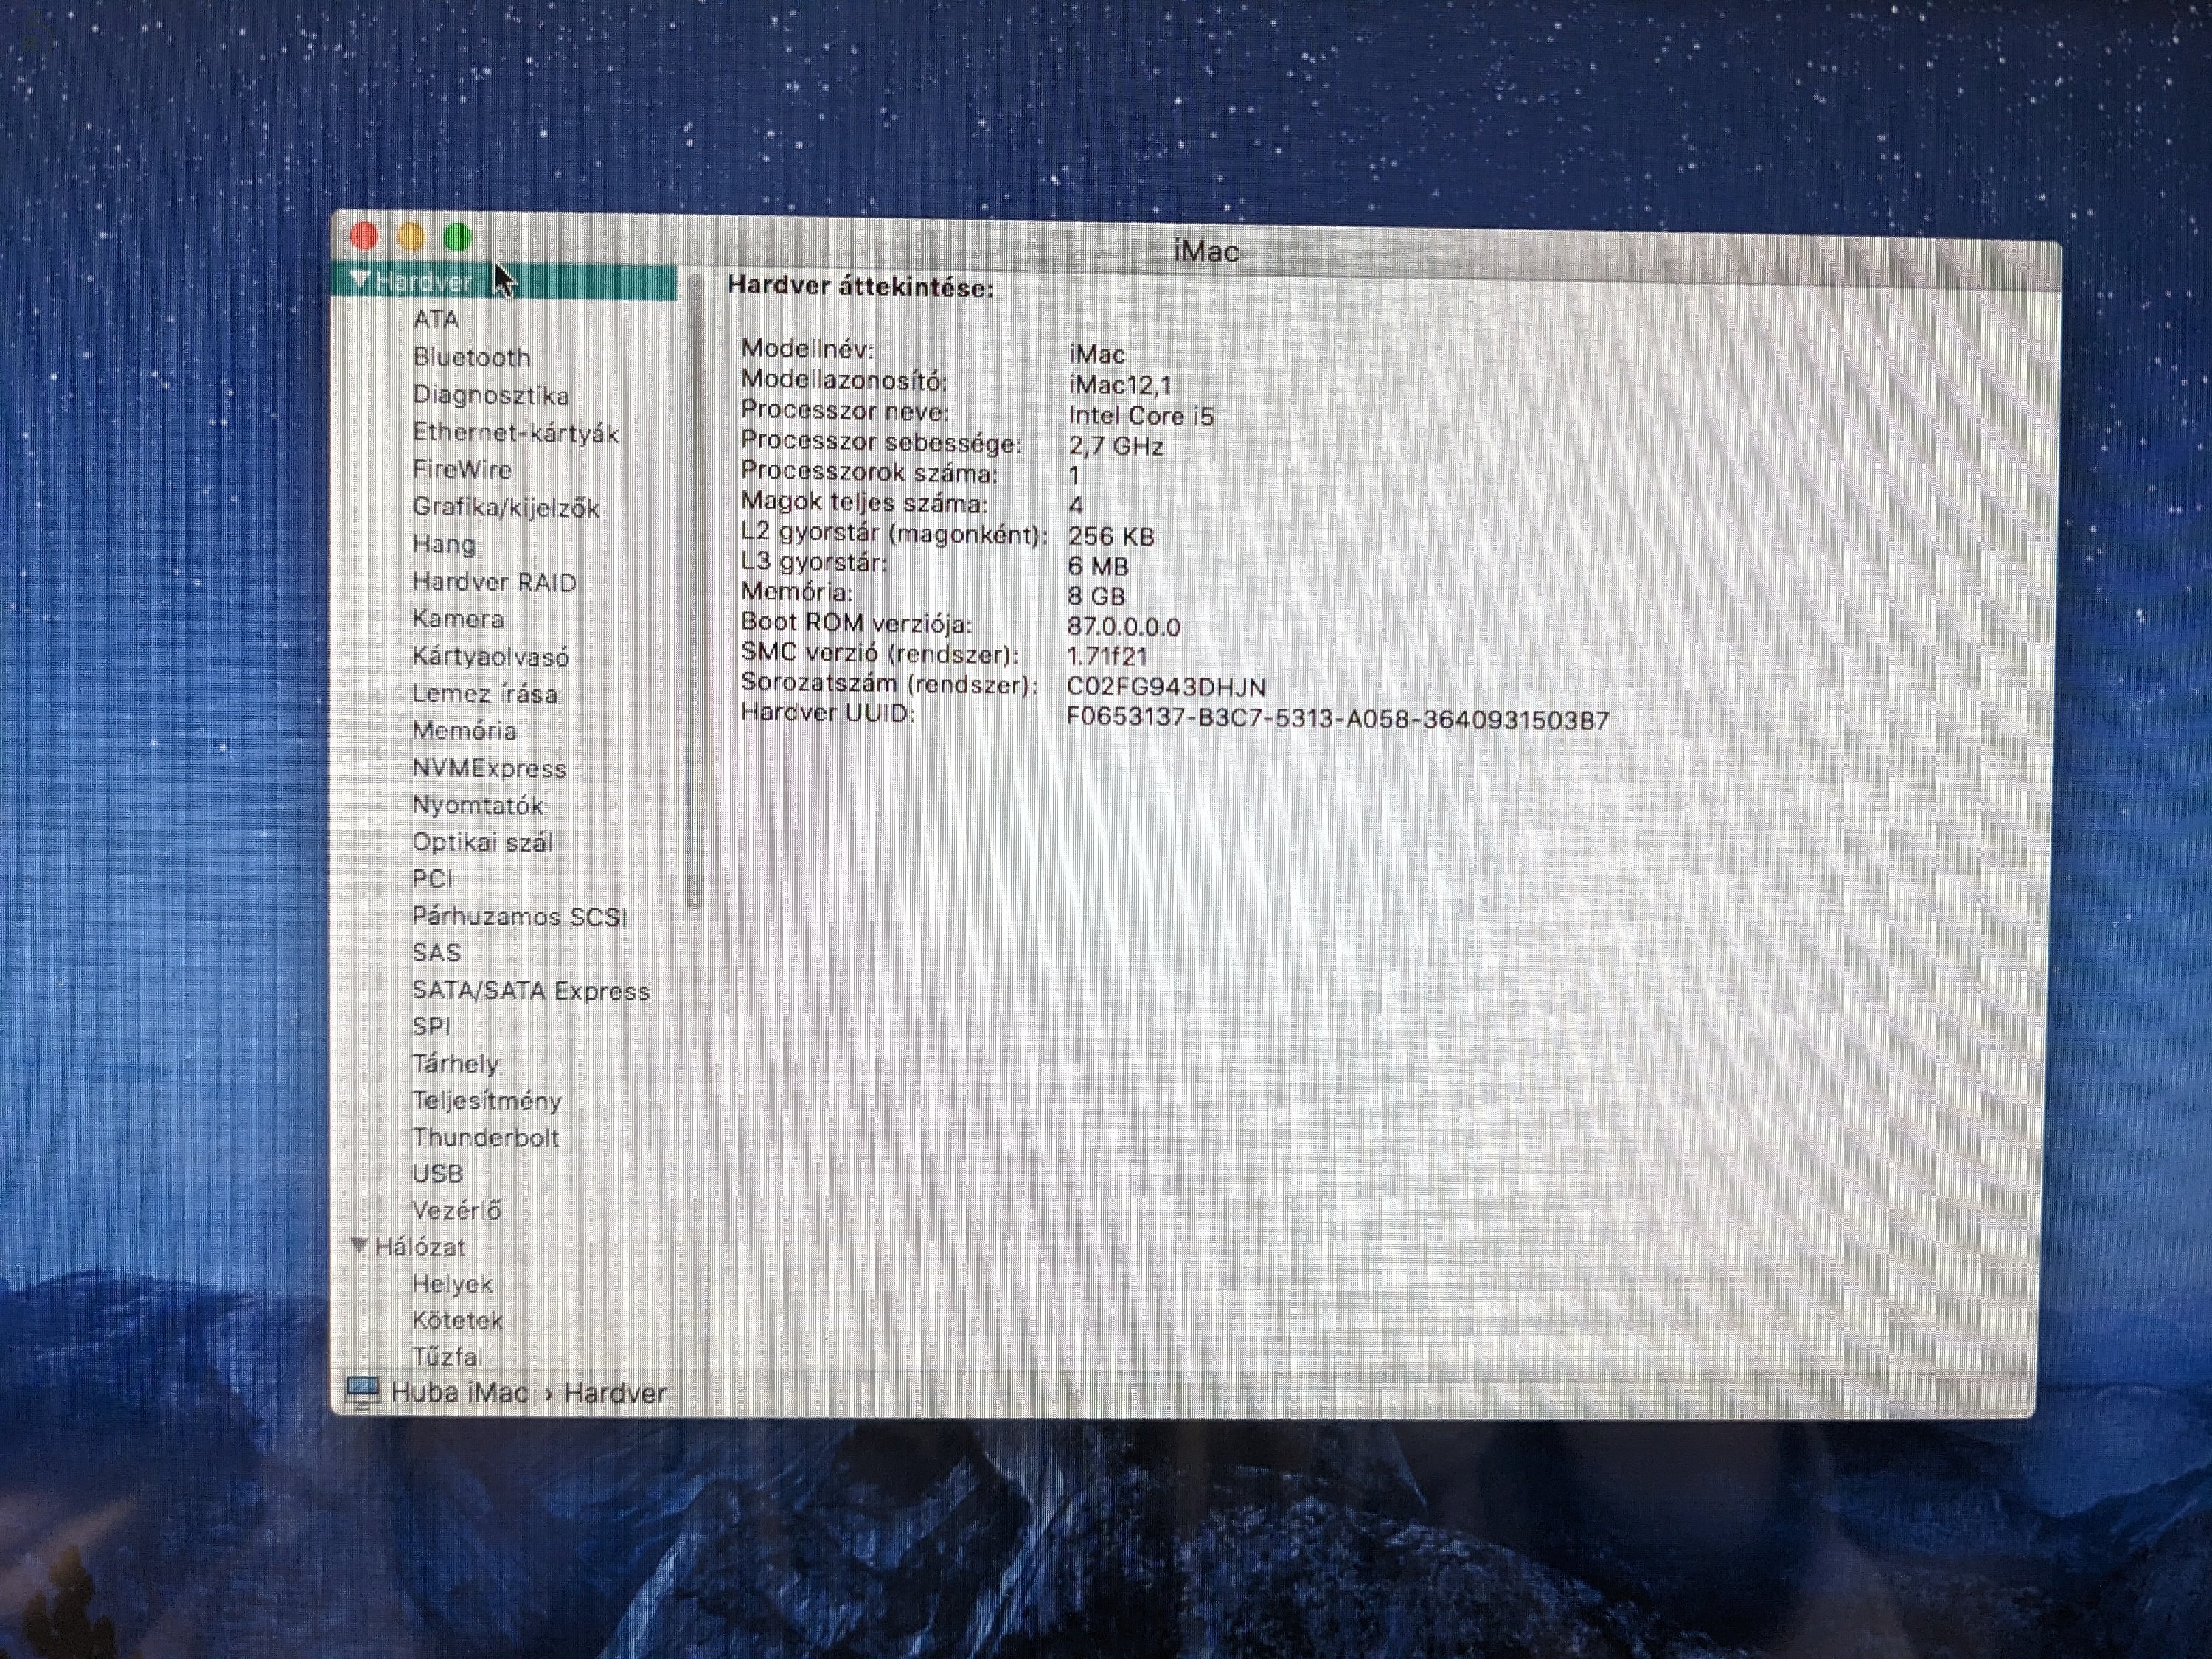Close the iMac window with red button
The height and width of the screenshot is (1659, 2212).
click(364, 237)
